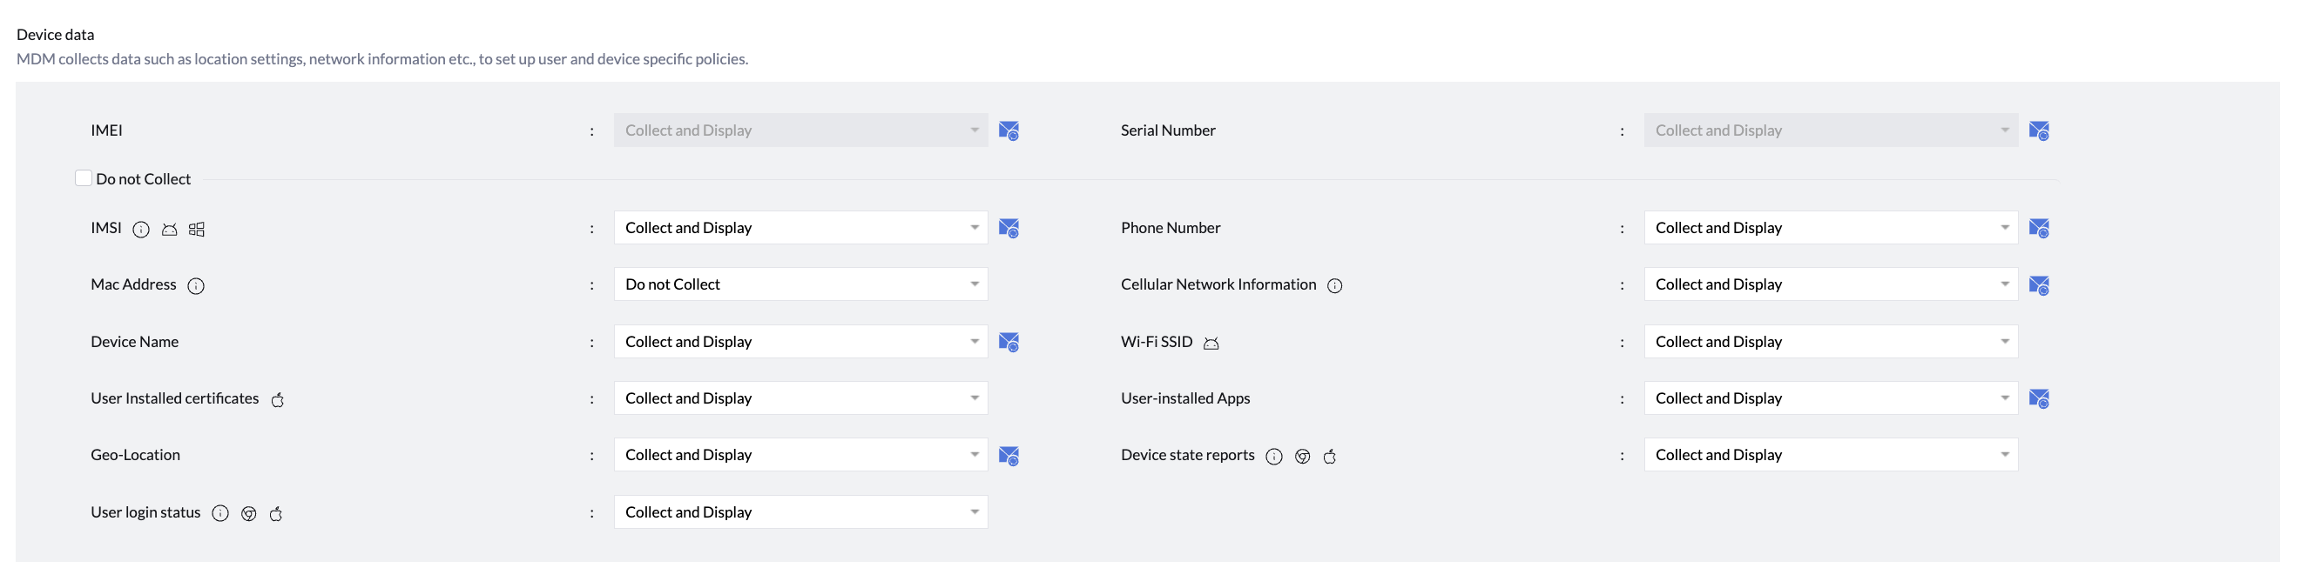Click the mail icon next to Device Name dropdown
Viewport: 2301px width, 588px height.
1009,342
